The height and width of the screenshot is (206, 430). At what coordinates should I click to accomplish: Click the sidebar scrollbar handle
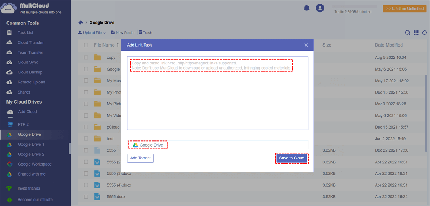70,149
